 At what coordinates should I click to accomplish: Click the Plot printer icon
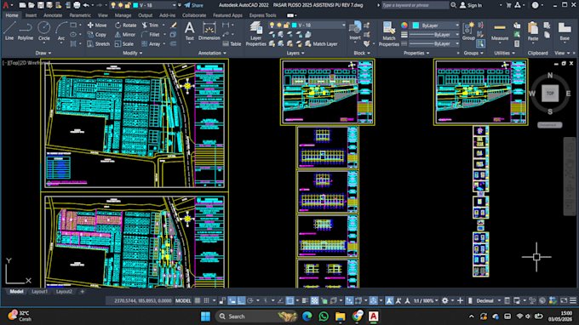pos(77,5)
